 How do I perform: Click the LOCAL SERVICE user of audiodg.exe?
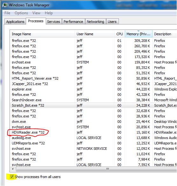89,138
